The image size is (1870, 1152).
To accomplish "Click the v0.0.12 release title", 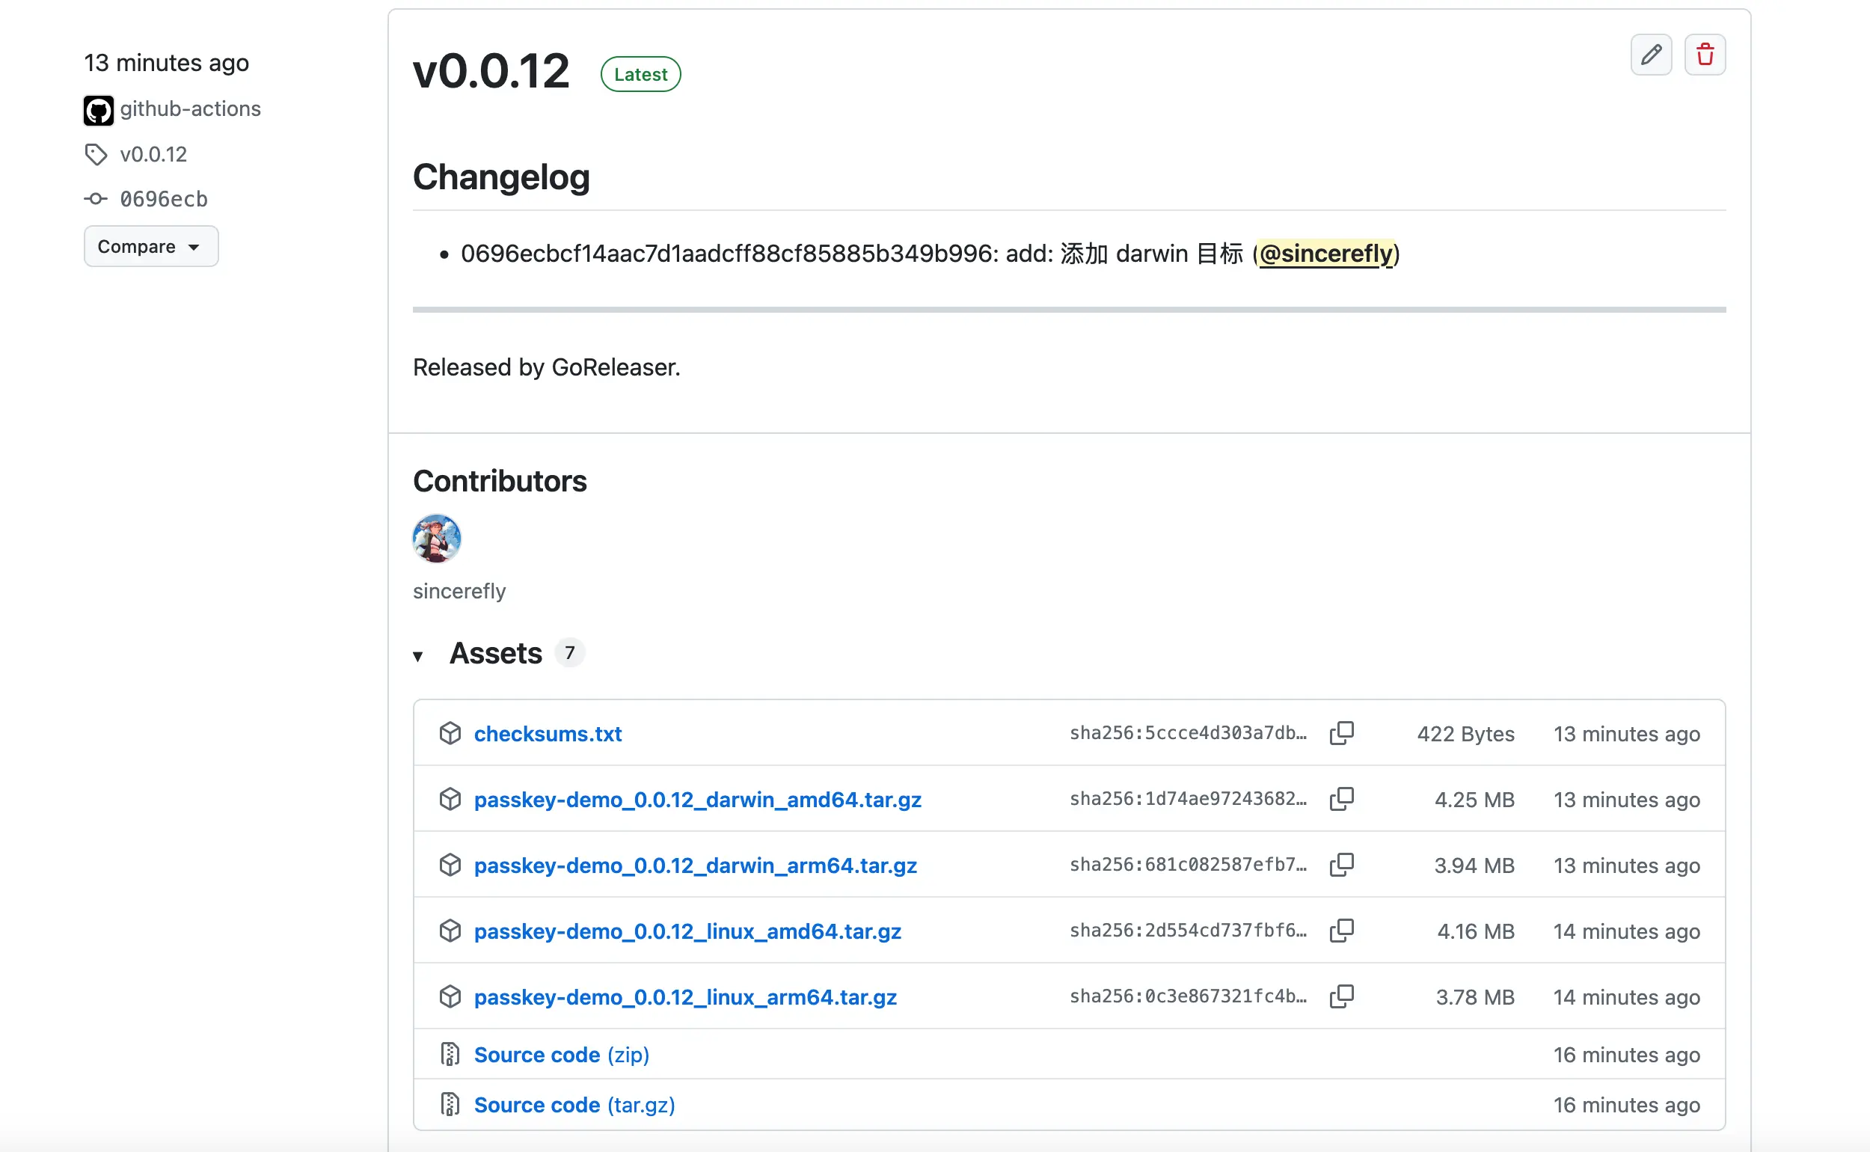I will [491, 72].
